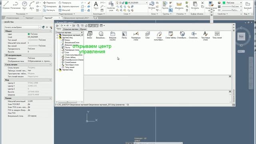Screen dimensions: 256x144
Task: Open the Слои content icon
Action: click(x=148, y=35)
